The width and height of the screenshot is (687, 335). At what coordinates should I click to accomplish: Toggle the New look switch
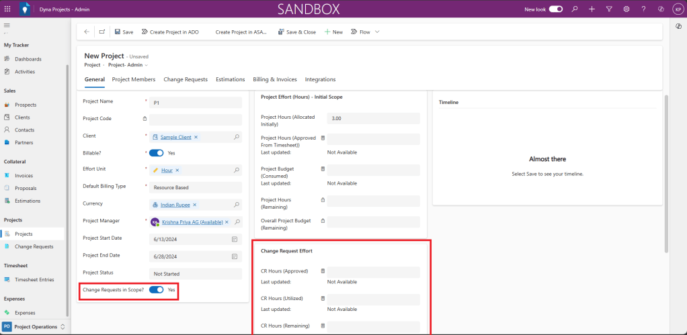[556, 9]
